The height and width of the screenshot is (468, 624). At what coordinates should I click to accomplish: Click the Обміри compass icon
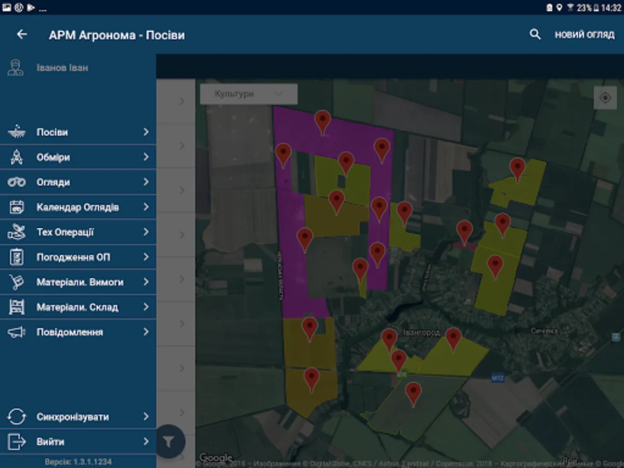[x=17, y=157]
